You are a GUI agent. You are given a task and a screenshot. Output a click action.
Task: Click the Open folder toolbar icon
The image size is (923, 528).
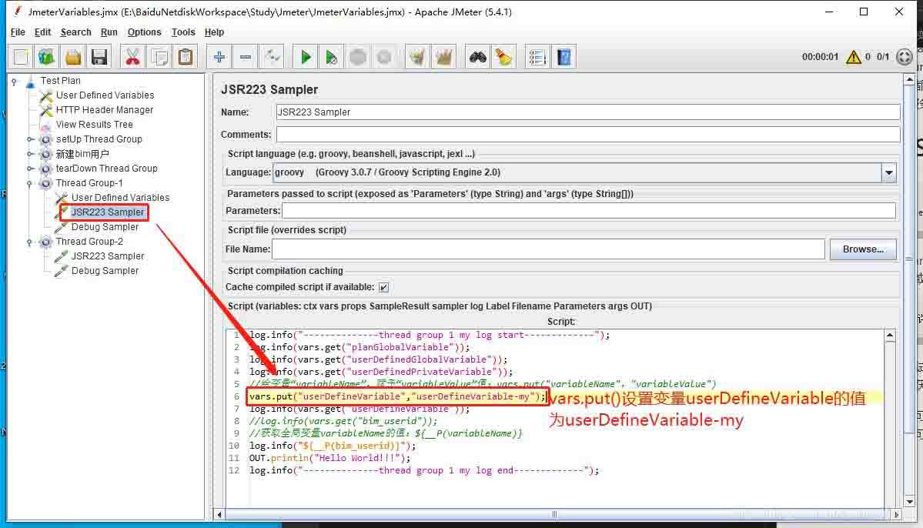click(72, 57)
